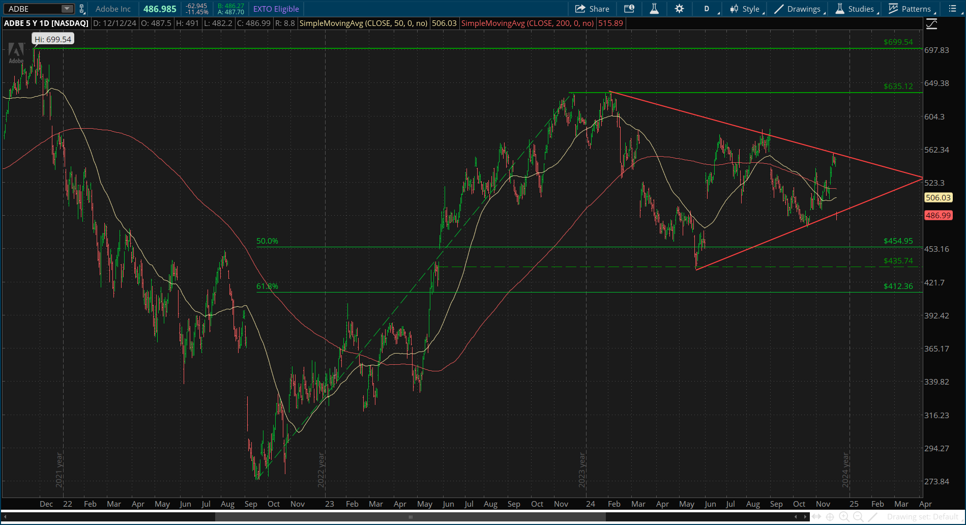Click the 486.99 price axis bubble
Image resolution: width=966 pixels, height=525 pixels.
pos(938,216)
